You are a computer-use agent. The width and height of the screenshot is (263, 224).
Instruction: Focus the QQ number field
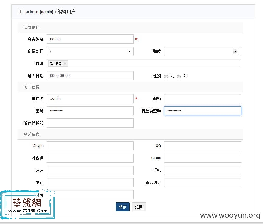(203, 146)
